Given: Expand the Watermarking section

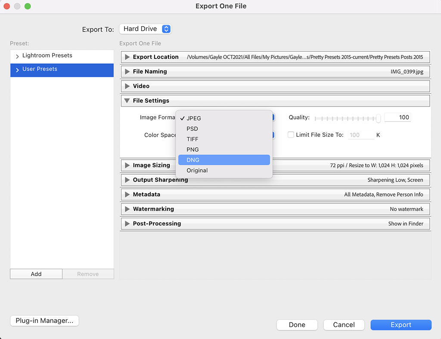Looking at the screenshot, I should coord(127,209).
